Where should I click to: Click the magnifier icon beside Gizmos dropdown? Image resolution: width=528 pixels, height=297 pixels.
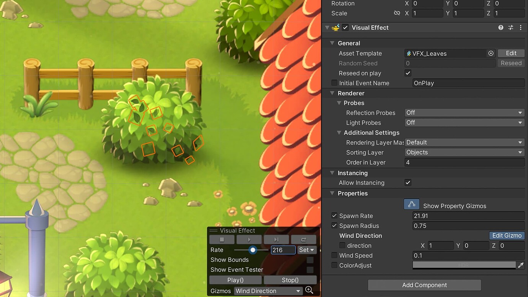[309, 290]
